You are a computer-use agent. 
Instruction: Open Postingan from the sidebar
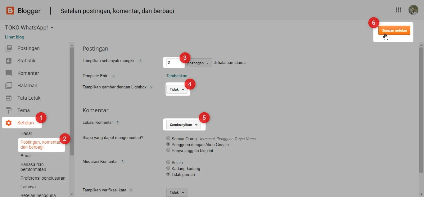pos(28,48)
